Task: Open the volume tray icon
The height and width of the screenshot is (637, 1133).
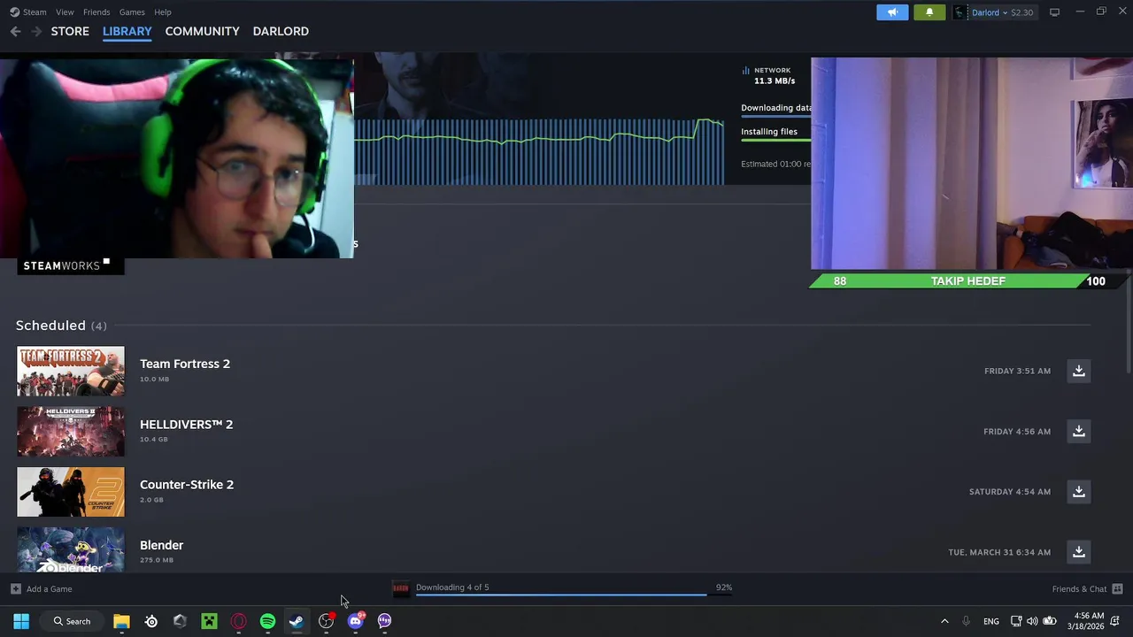Action: (x=1032, y=621)
